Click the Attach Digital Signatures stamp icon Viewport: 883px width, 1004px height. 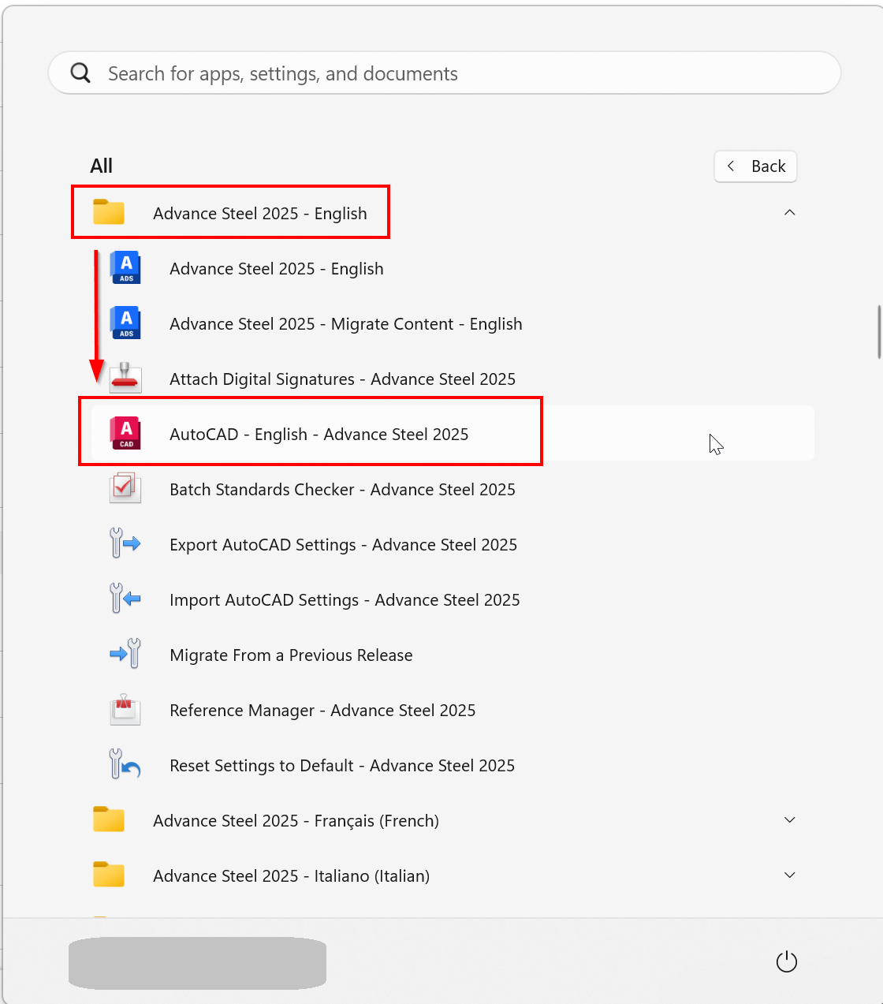coord(125,379)
